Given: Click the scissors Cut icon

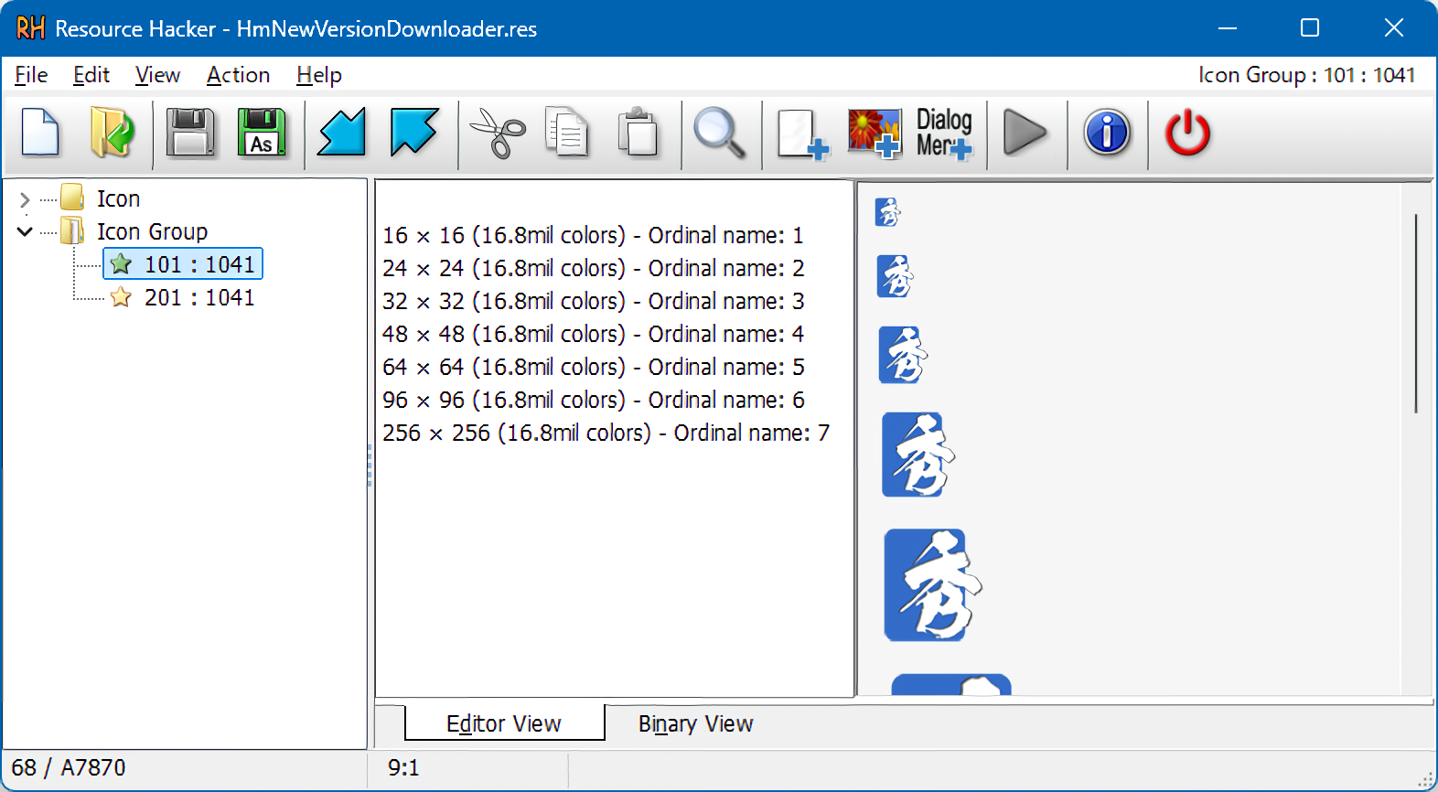Looking at the screenshot, I should tap(497, 134).
